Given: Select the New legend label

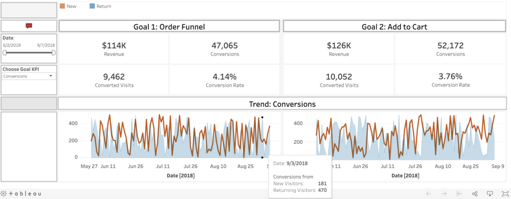Looking at the screenshot, I should point(71,6).
